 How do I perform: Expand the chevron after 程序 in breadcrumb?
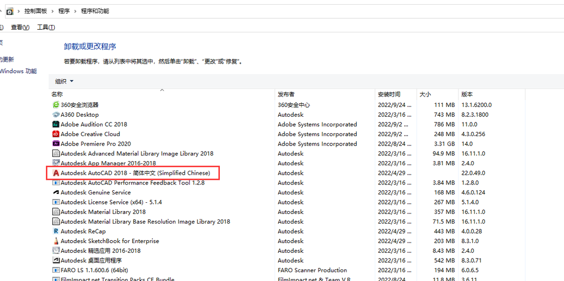[x=75, y=11]
